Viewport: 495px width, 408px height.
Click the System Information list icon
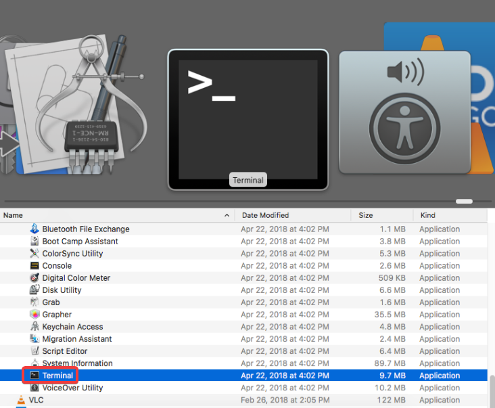tap(34, 363)
